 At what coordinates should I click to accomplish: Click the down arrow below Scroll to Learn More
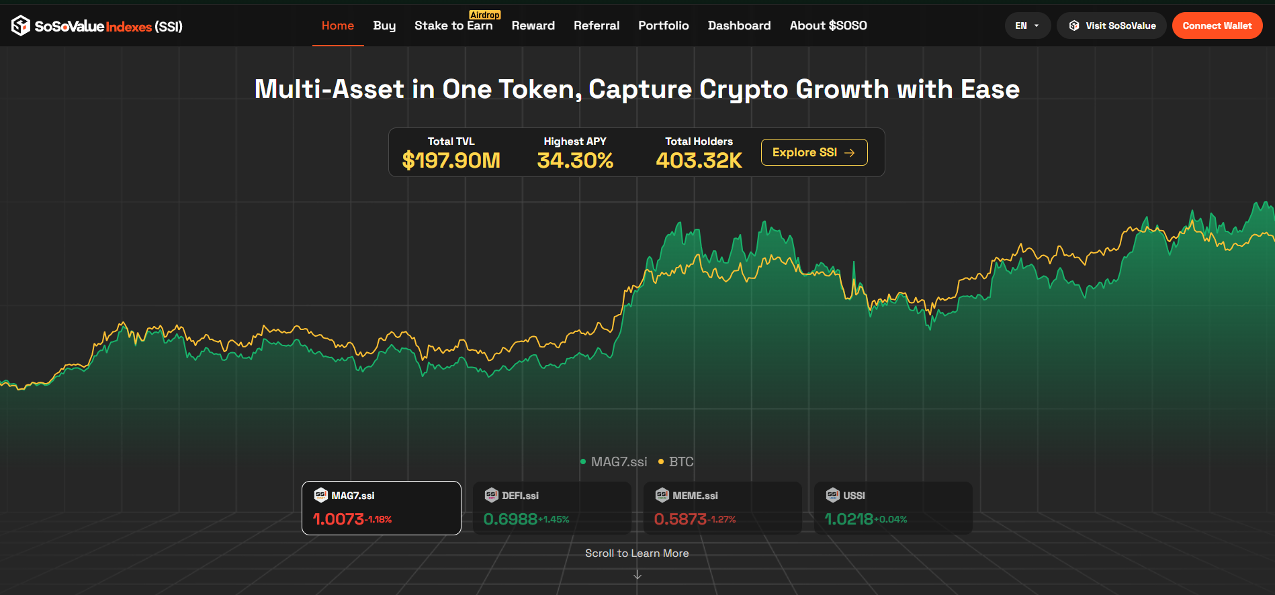[x=637, y=576]
